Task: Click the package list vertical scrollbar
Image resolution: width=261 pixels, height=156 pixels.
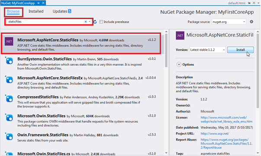Action: click(166, 92)
